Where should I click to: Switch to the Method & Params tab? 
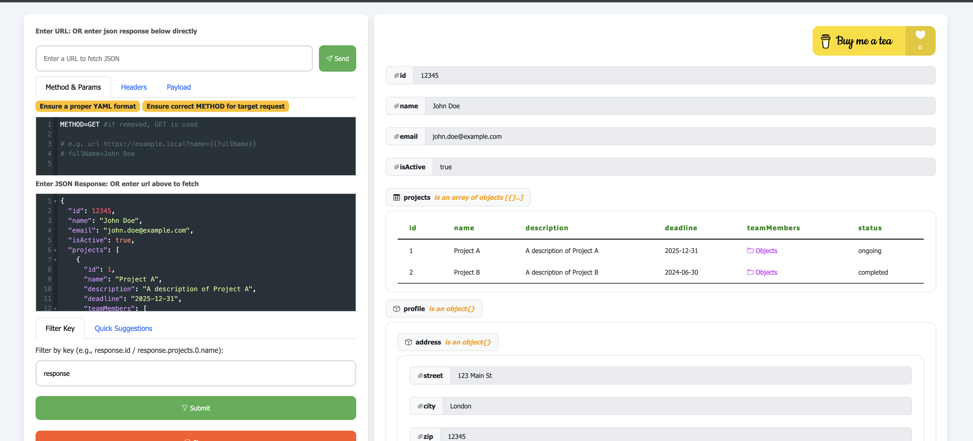point(73,87)
